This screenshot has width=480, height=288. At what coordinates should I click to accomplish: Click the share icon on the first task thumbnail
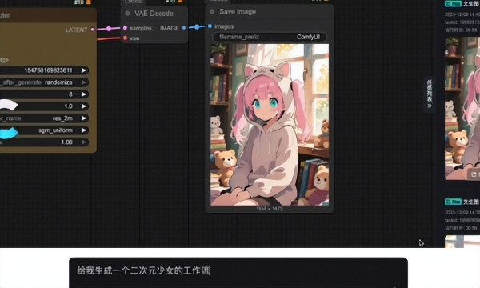(474, 174)
